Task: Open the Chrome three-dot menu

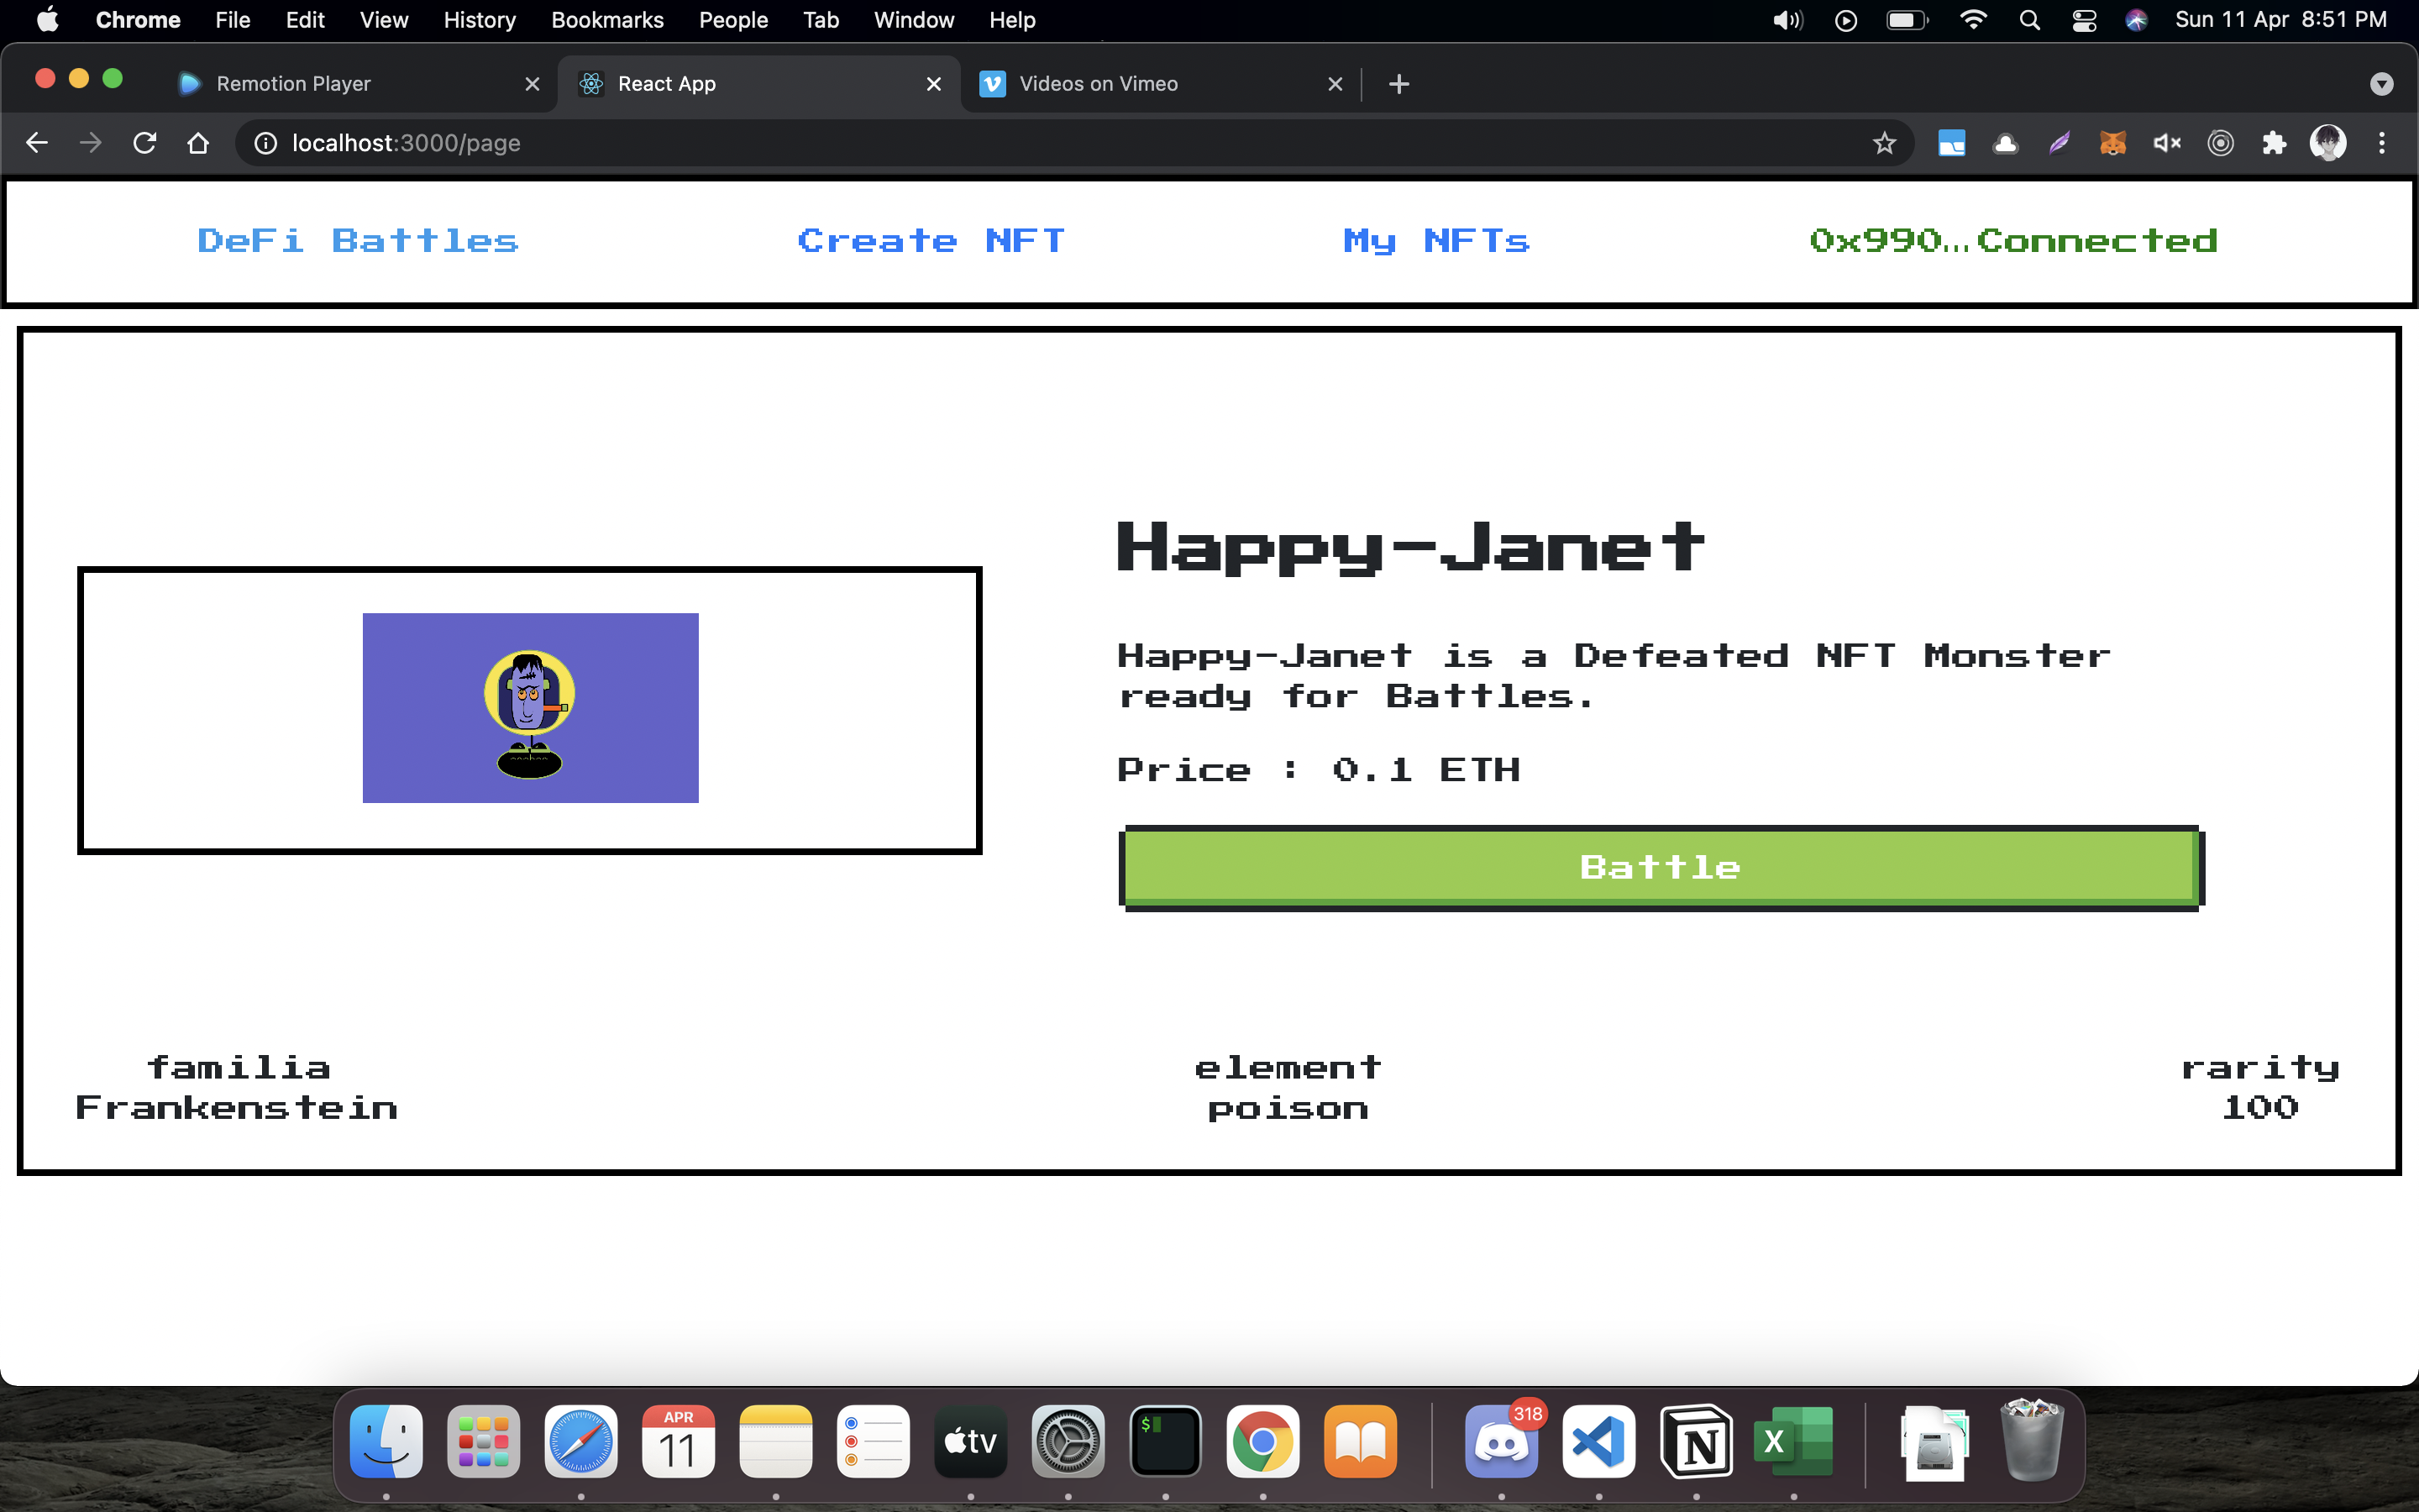Action: pos(2382,143)
